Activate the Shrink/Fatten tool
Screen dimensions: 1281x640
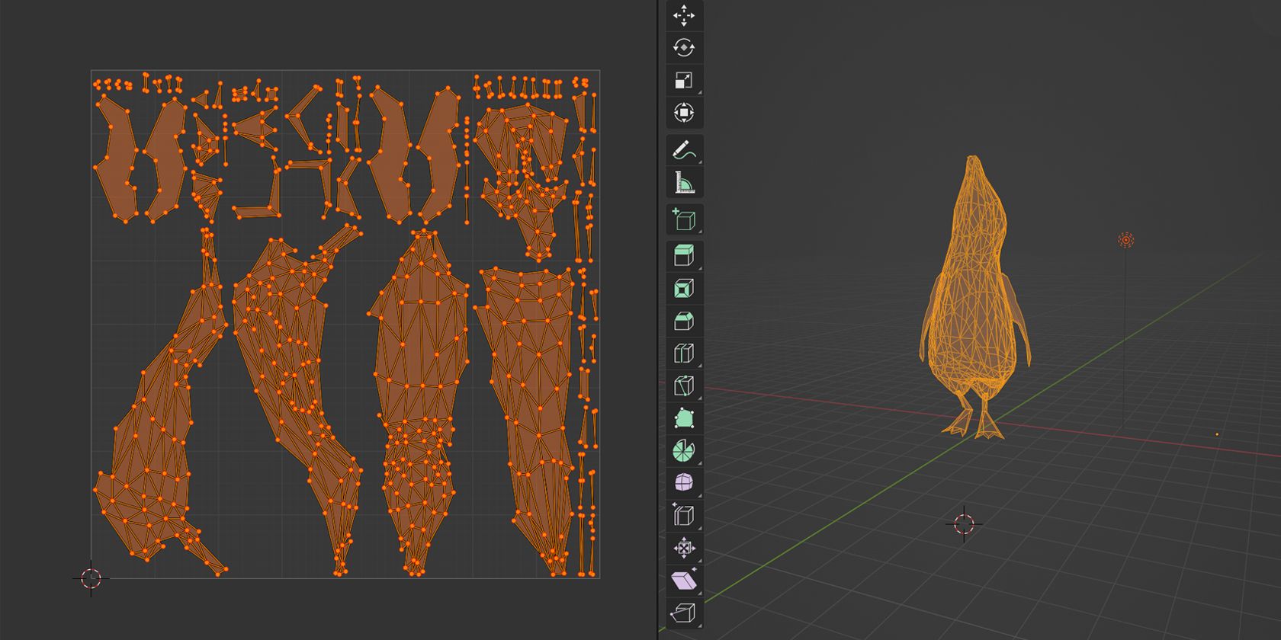684,548
